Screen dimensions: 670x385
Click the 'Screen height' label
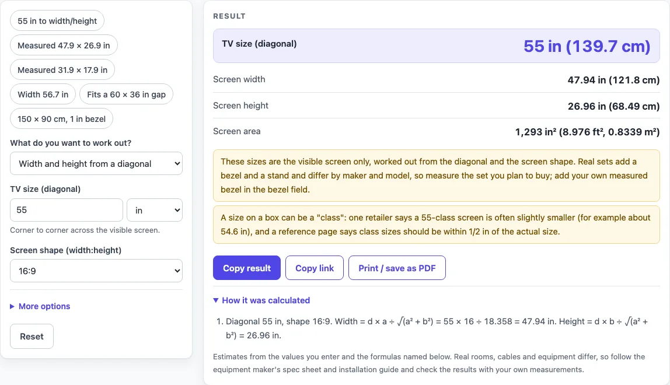tap(240, 106)
